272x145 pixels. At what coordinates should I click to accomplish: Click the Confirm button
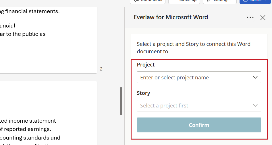[199, 125]
